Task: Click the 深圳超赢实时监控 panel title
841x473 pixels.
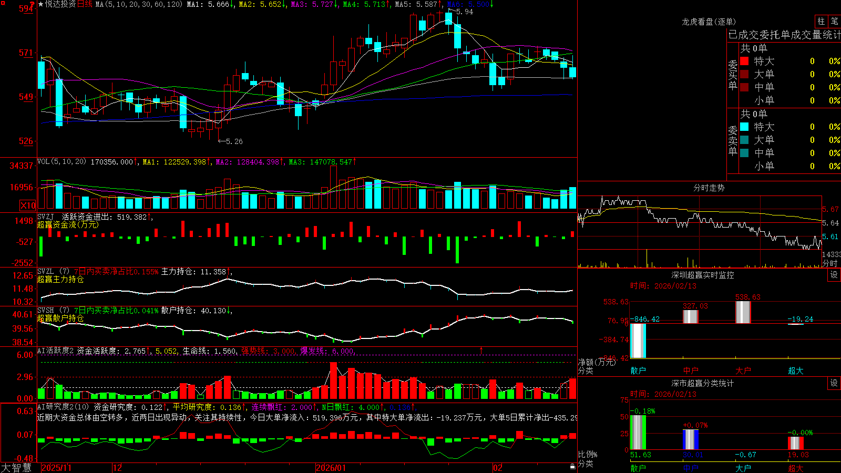Action: click(x=703, y=275)
